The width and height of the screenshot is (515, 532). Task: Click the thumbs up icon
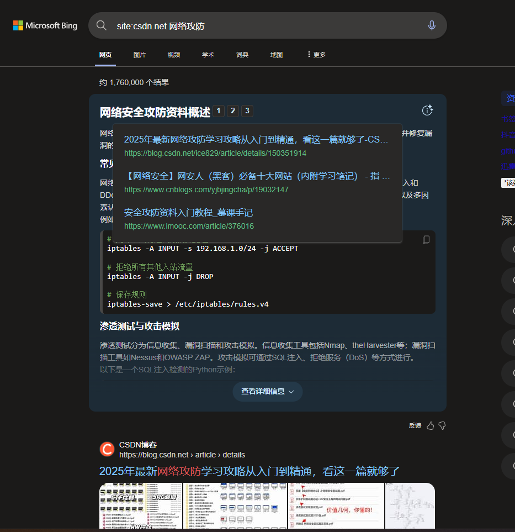(430, 425)
